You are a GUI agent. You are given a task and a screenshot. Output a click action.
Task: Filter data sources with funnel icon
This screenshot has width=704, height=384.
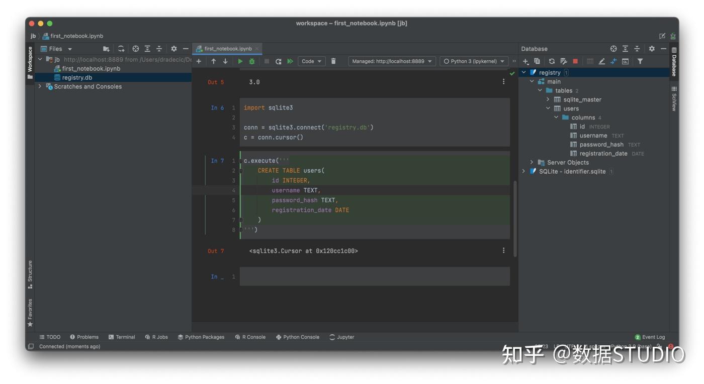pos(640,61)
